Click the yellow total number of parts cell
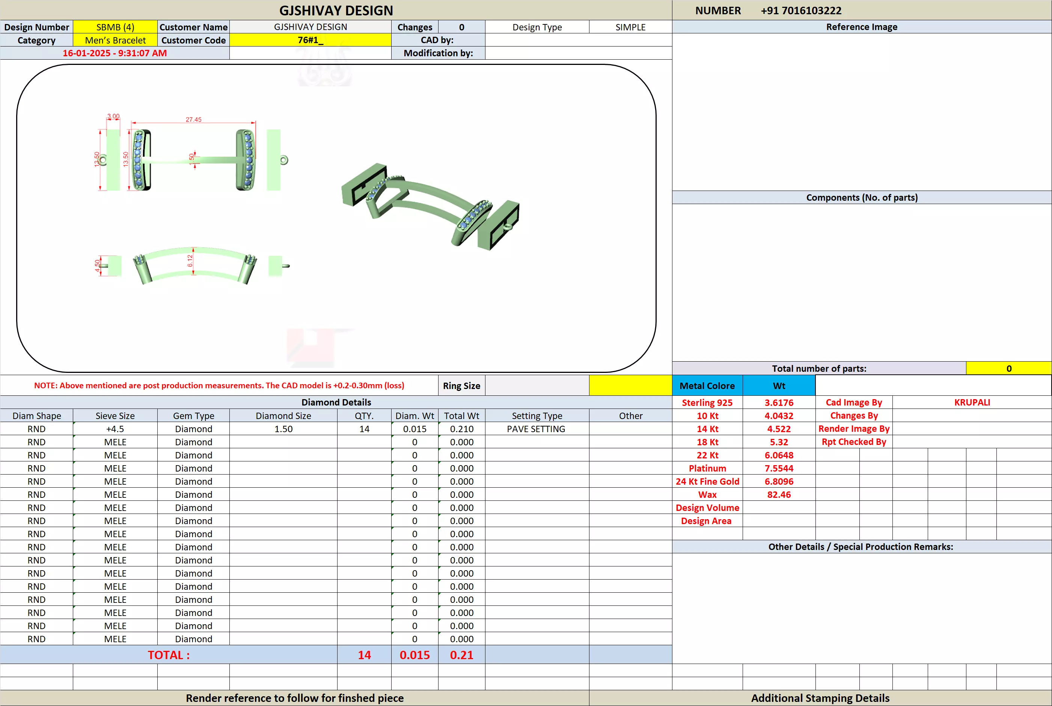 (x=1008, y=368)
